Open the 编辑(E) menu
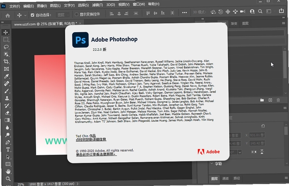 point(28,6)
